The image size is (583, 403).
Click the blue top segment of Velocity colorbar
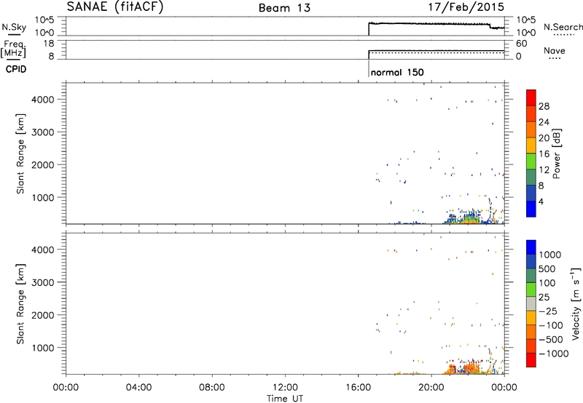pos(531,247)
